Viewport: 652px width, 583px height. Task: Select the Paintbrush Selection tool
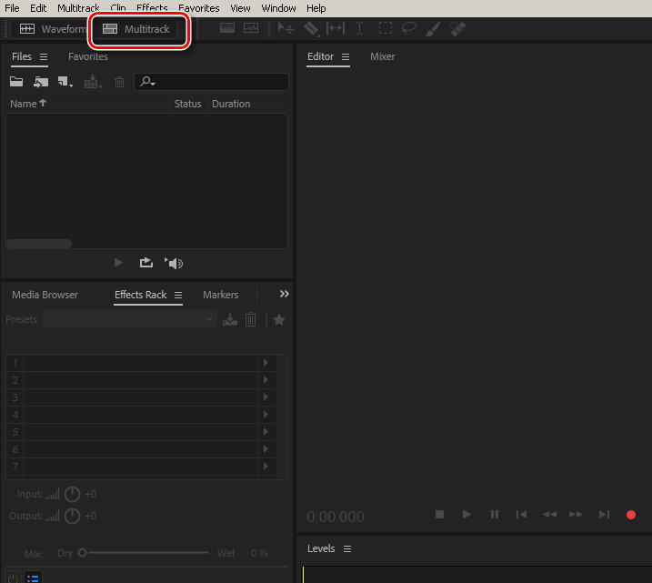click(x=433, y=29)
